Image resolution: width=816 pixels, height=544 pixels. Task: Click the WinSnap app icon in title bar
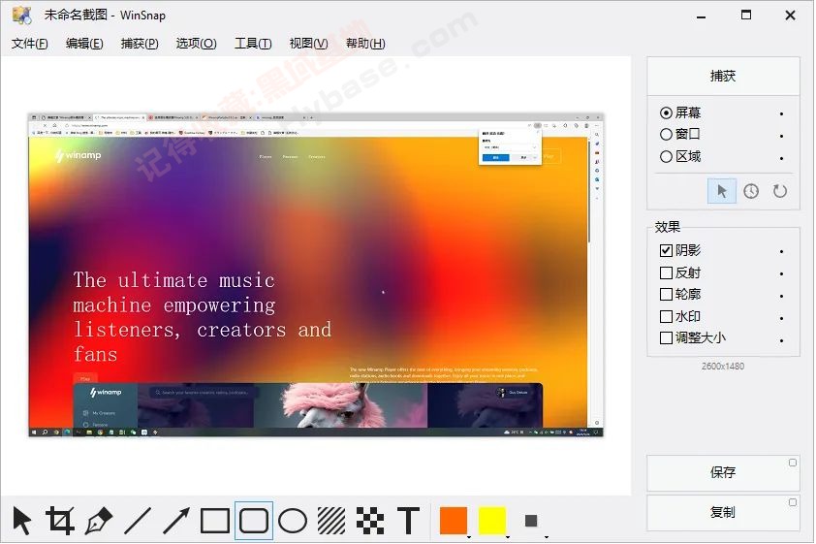(x=22, y=16)
